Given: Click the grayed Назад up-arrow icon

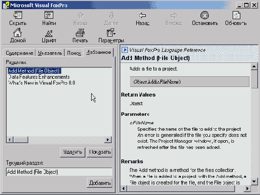Looking at the screenshot, I should [x=81, y=15].
